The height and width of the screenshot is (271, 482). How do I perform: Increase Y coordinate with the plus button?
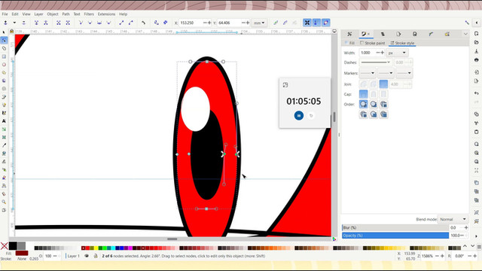(248, 23)
